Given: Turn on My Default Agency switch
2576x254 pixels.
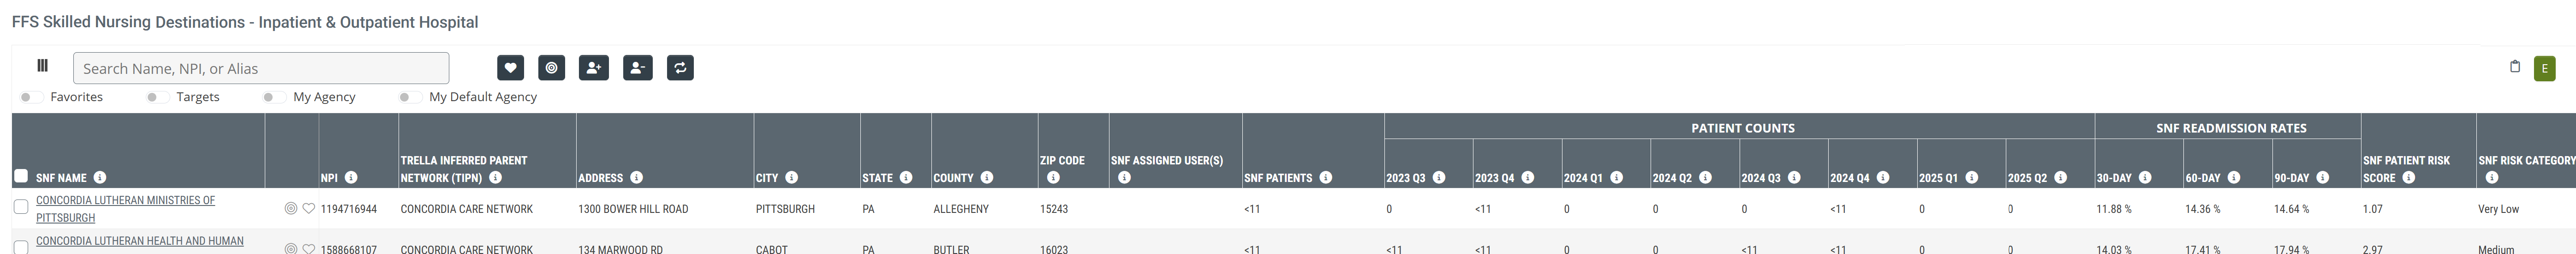Looking at the screenshot, I should [x=409, y=97].
